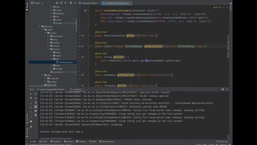Open the Dependencies tool window
The width and height of the screenshot is (257, 145).
click(x=107, y=141)
